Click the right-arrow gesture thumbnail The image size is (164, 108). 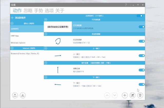58,56
